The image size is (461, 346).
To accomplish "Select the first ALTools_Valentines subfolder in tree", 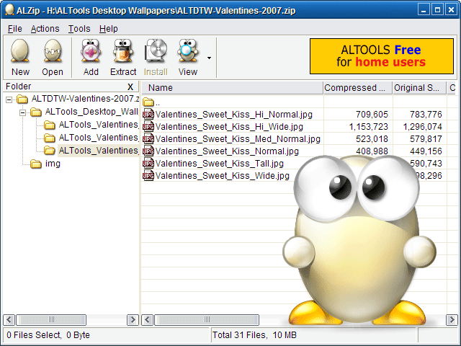I will (99, 125).
